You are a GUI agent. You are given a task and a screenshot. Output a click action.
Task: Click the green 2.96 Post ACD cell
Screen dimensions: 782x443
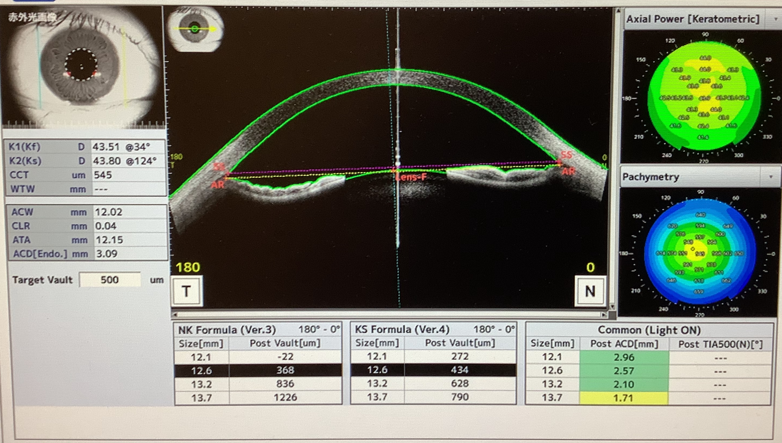(x=623, y=357)
